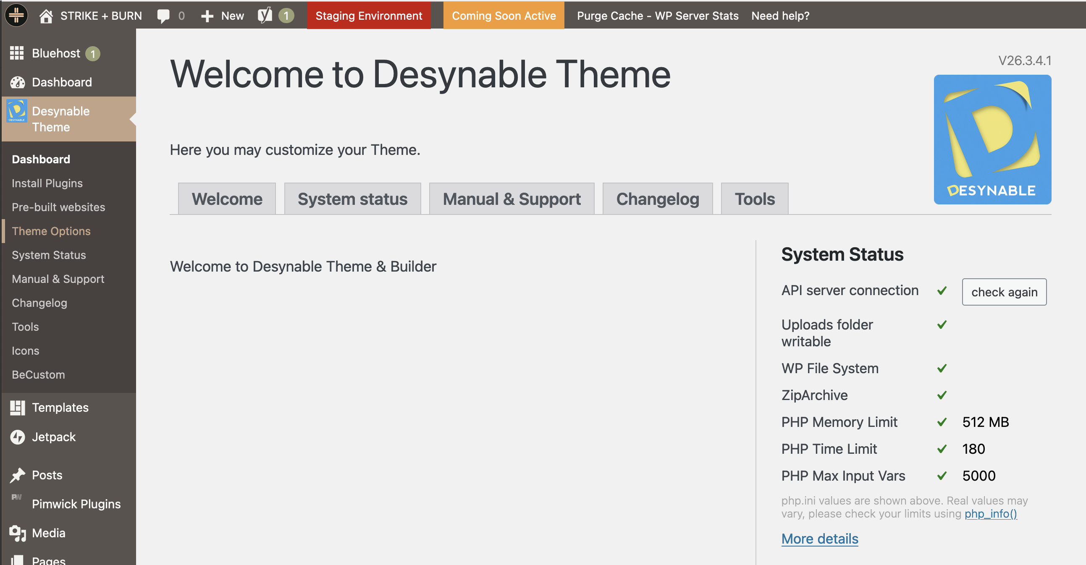Click the Media icon in sidebar
Image resolution: width=1086 pixels, height=565 pixels.
17,533
